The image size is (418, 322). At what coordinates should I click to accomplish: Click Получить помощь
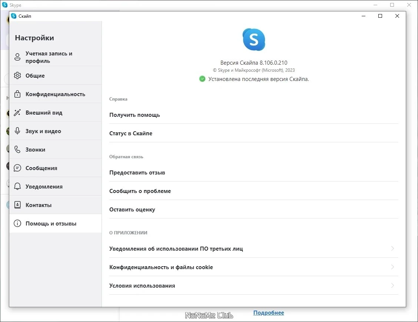(253, 115)
